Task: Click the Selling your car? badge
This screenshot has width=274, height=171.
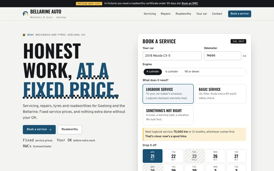Action: click(89, 3)
